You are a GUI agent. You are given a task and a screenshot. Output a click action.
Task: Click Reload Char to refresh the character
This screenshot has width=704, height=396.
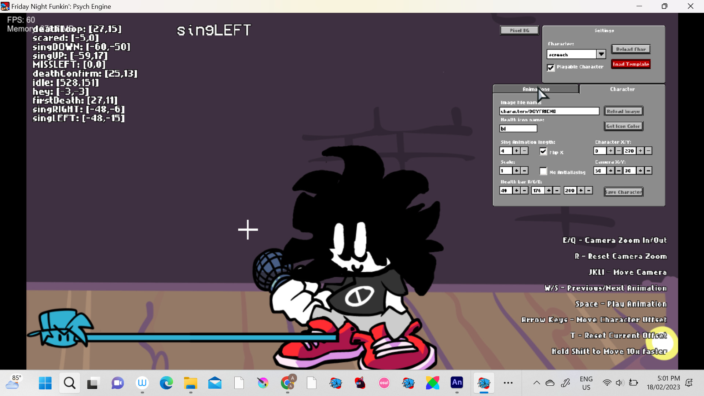[630, 49]
